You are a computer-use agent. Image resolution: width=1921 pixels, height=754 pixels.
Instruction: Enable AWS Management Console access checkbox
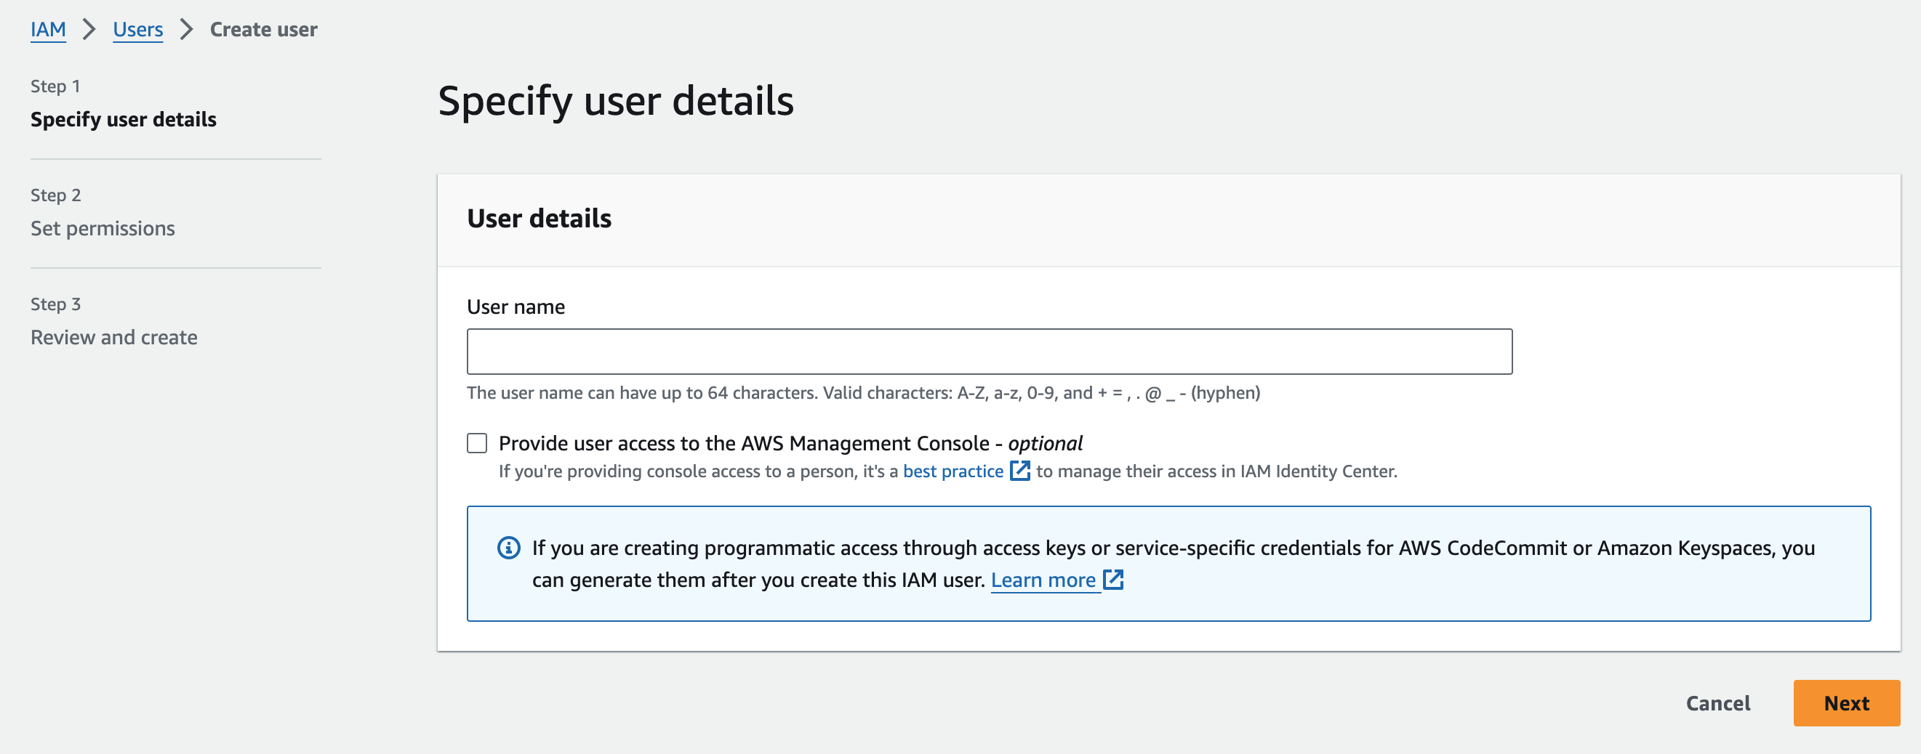pyautogui.click(x=477, y=443)
